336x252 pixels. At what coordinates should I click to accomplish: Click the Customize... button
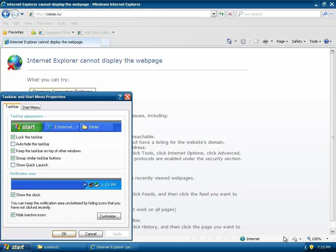(x=109, y=216)
